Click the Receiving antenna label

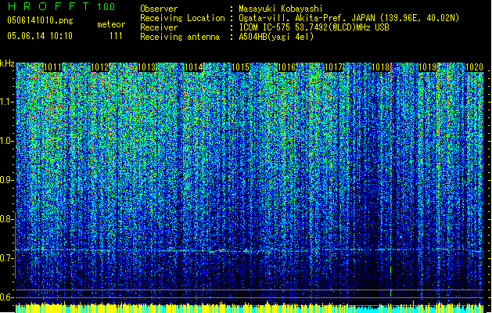coord(180,37)
